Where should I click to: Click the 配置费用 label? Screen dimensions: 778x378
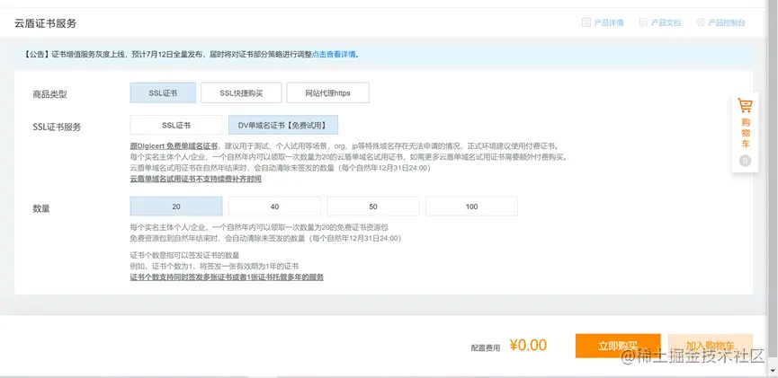486,348
